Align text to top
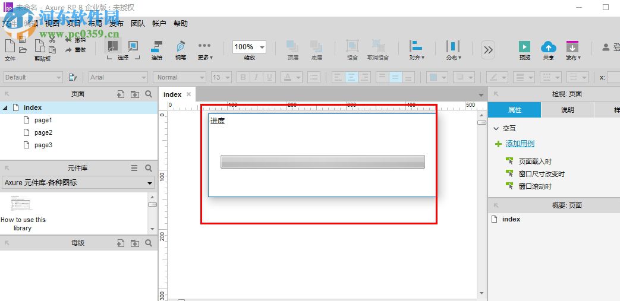620x301 pixels. coord(382,77)
